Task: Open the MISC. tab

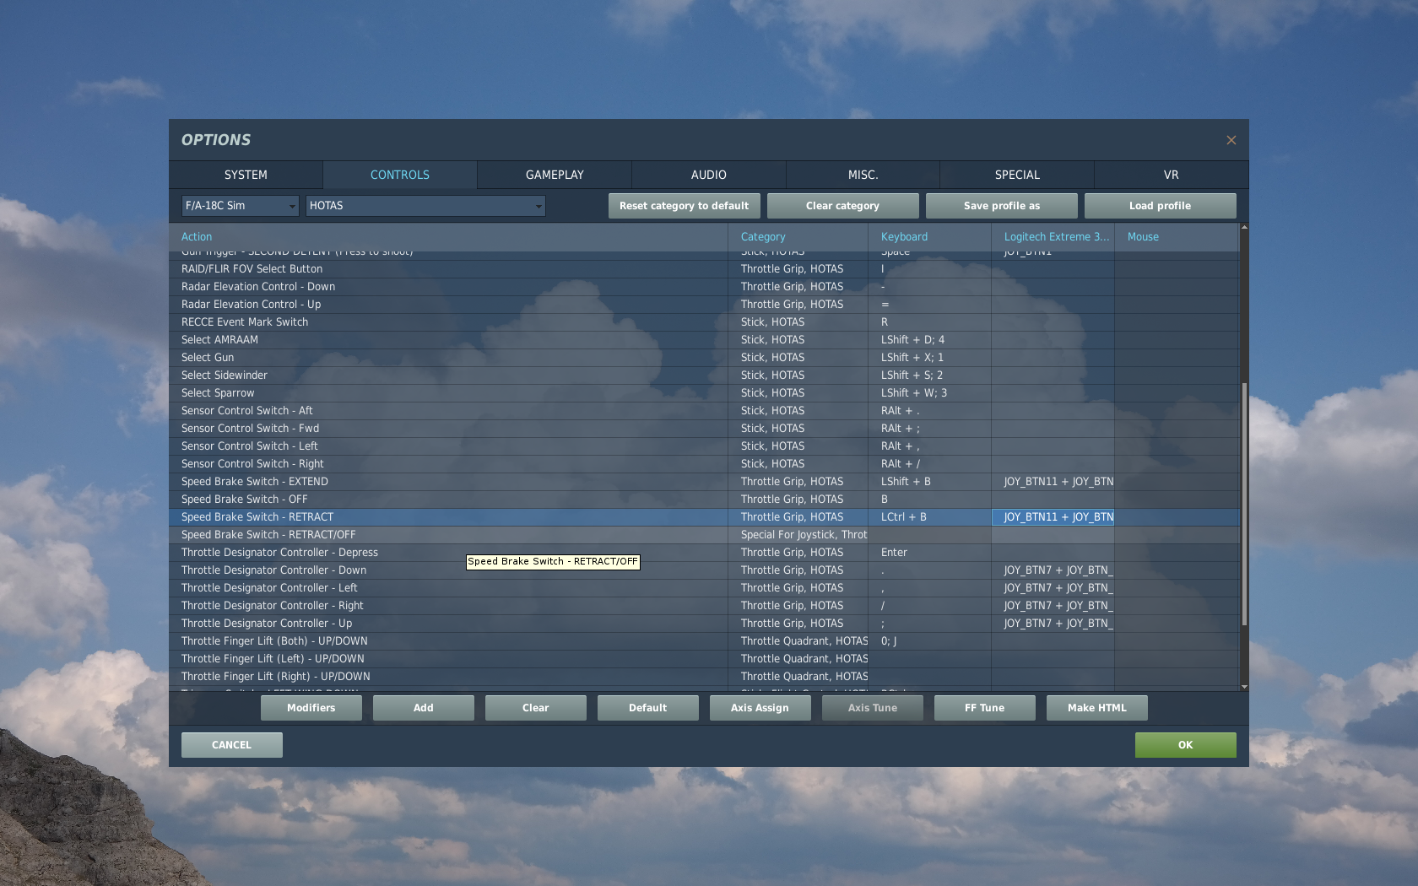Action: coord(863,175)
